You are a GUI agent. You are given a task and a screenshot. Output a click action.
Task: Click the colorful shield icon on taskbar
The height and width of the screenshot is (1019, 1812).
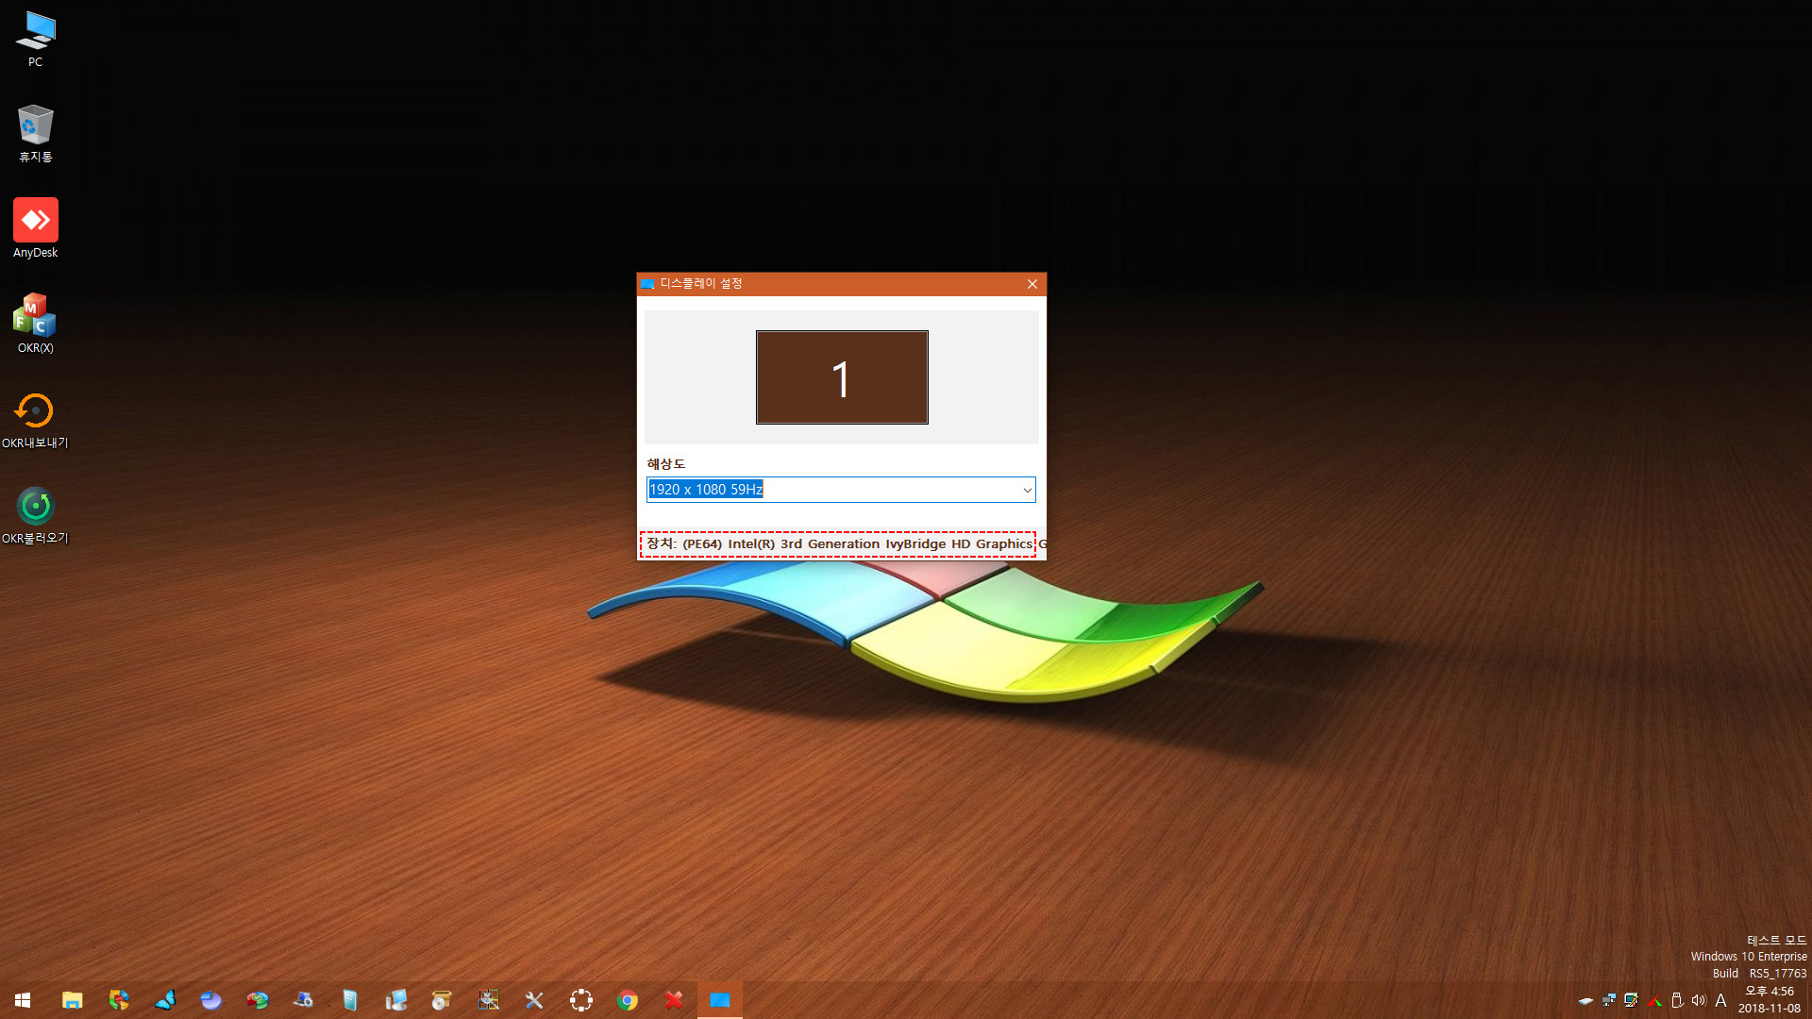tap(119, 1000)
